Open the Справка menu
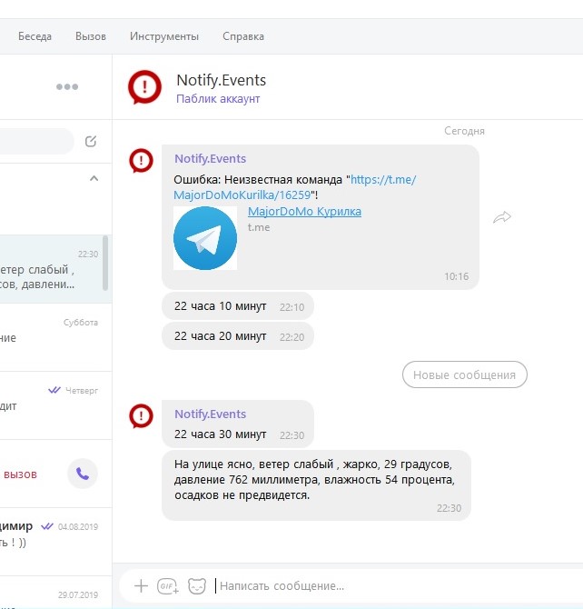The image size is (583, 609). [x=243, y=36]
